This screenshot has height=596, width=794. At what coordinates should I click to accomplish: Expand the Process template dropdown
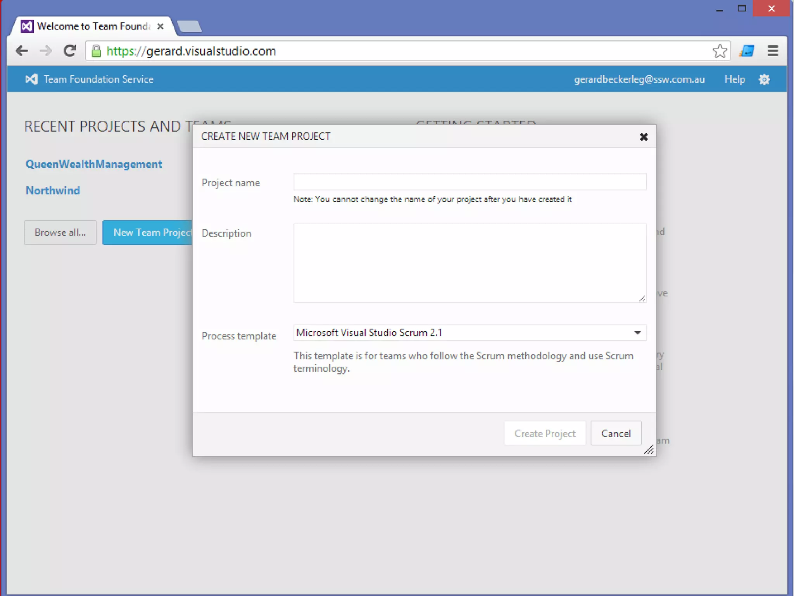[637, 333]
